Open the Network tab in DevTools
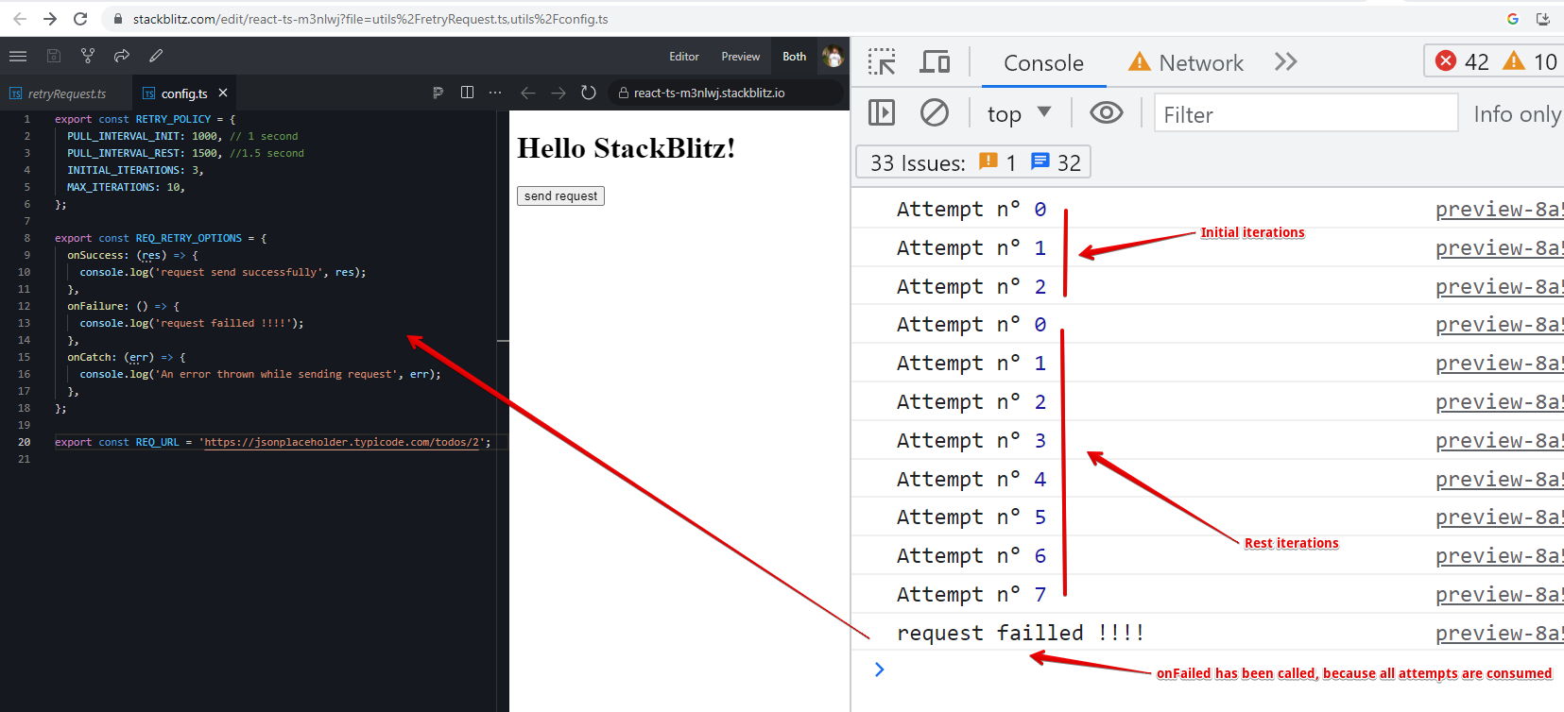Screen dimensions: 1564x712 click(x=1186, y=63)
